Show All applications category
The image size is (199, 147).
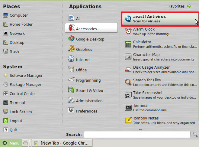(74, 18)
